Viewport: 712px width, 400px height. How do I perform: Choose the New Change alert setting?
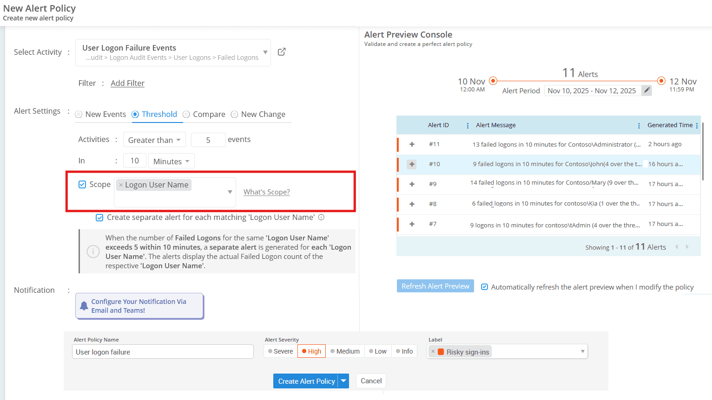[235, 114]
